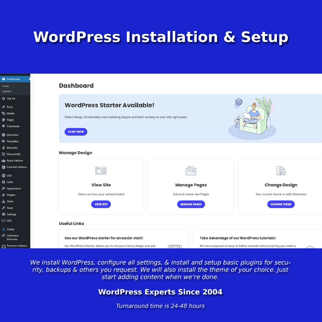
Task: Click the woman-on-armchair illustration
Action: click(252, 118)
